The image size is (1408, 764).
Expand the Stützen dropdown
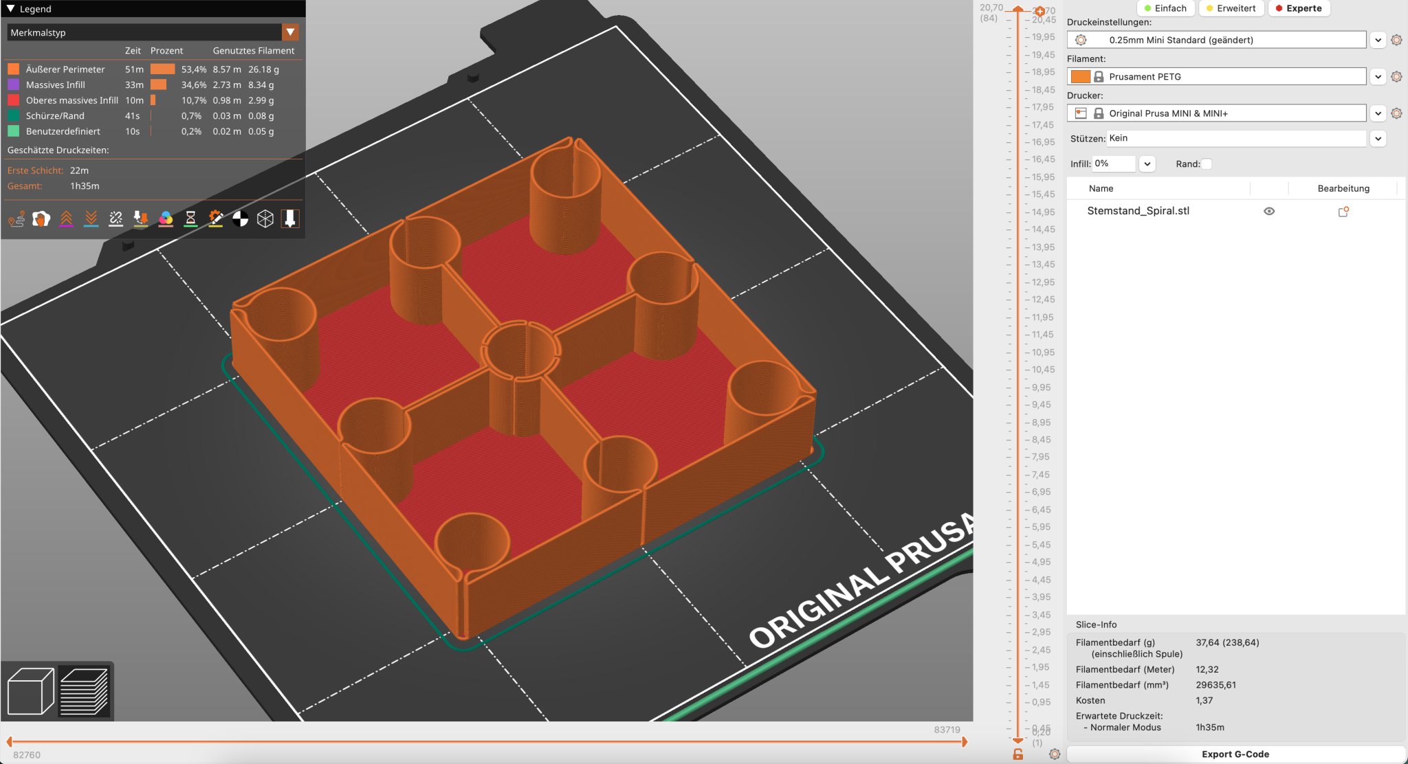point(1378,139)
